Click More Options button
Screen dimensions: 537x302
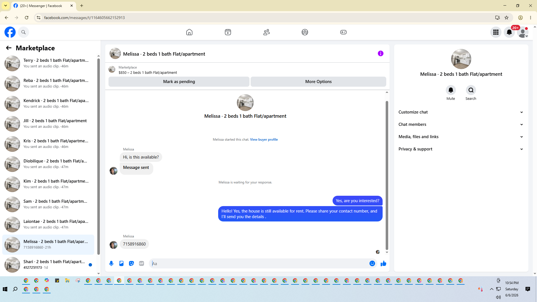[x=318, y=82]
